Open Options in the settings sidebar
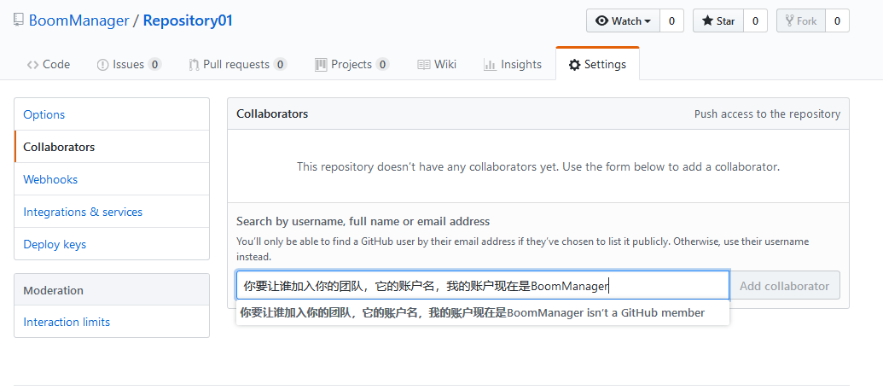 click(x=112, y=114)
